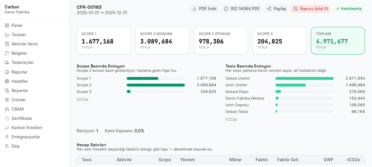
Task: Click the file icon on ISO 14064 PDF
Action: click(226, 9)
